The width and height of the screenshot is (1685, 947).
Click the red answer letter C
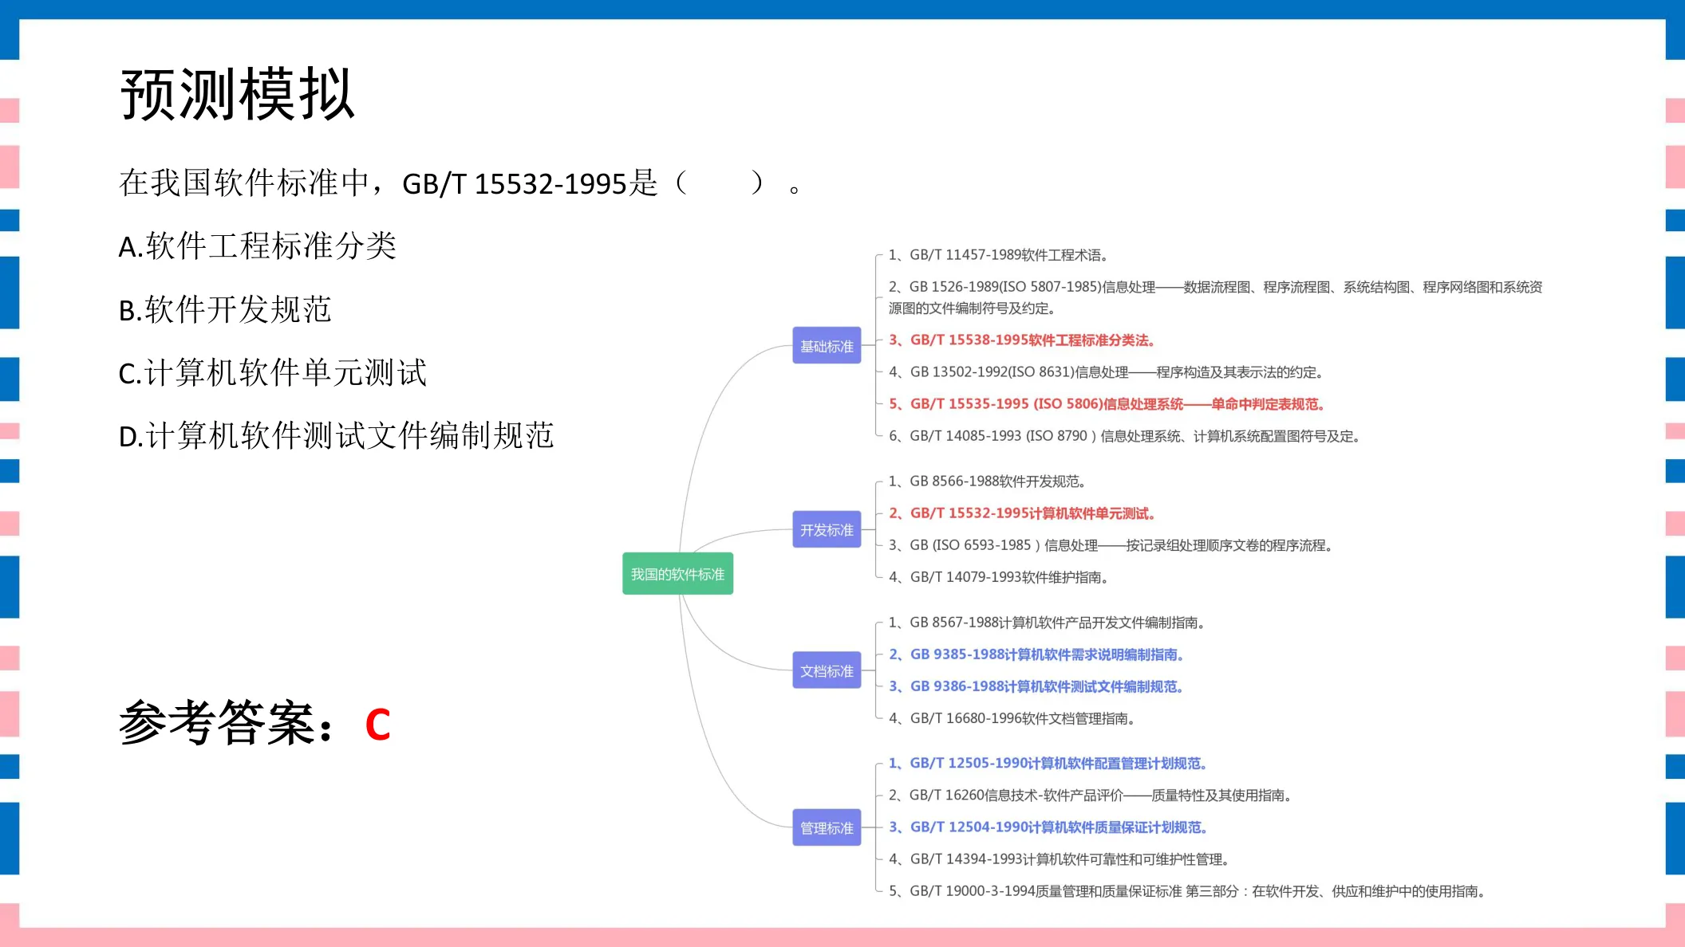377,725
